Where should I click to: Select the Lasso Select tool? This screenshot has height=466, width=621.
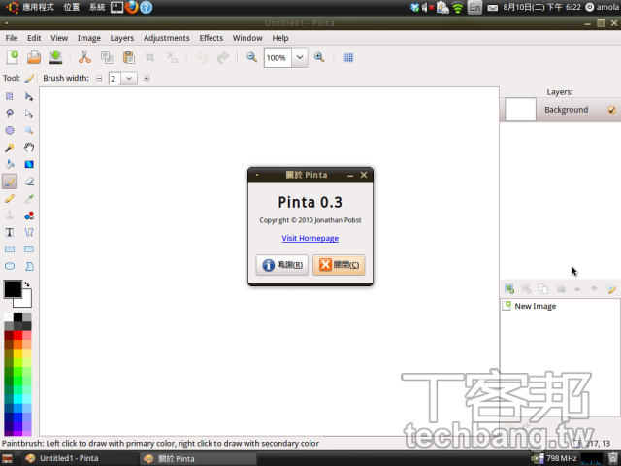pyautogui.click(x=10, y=114)
